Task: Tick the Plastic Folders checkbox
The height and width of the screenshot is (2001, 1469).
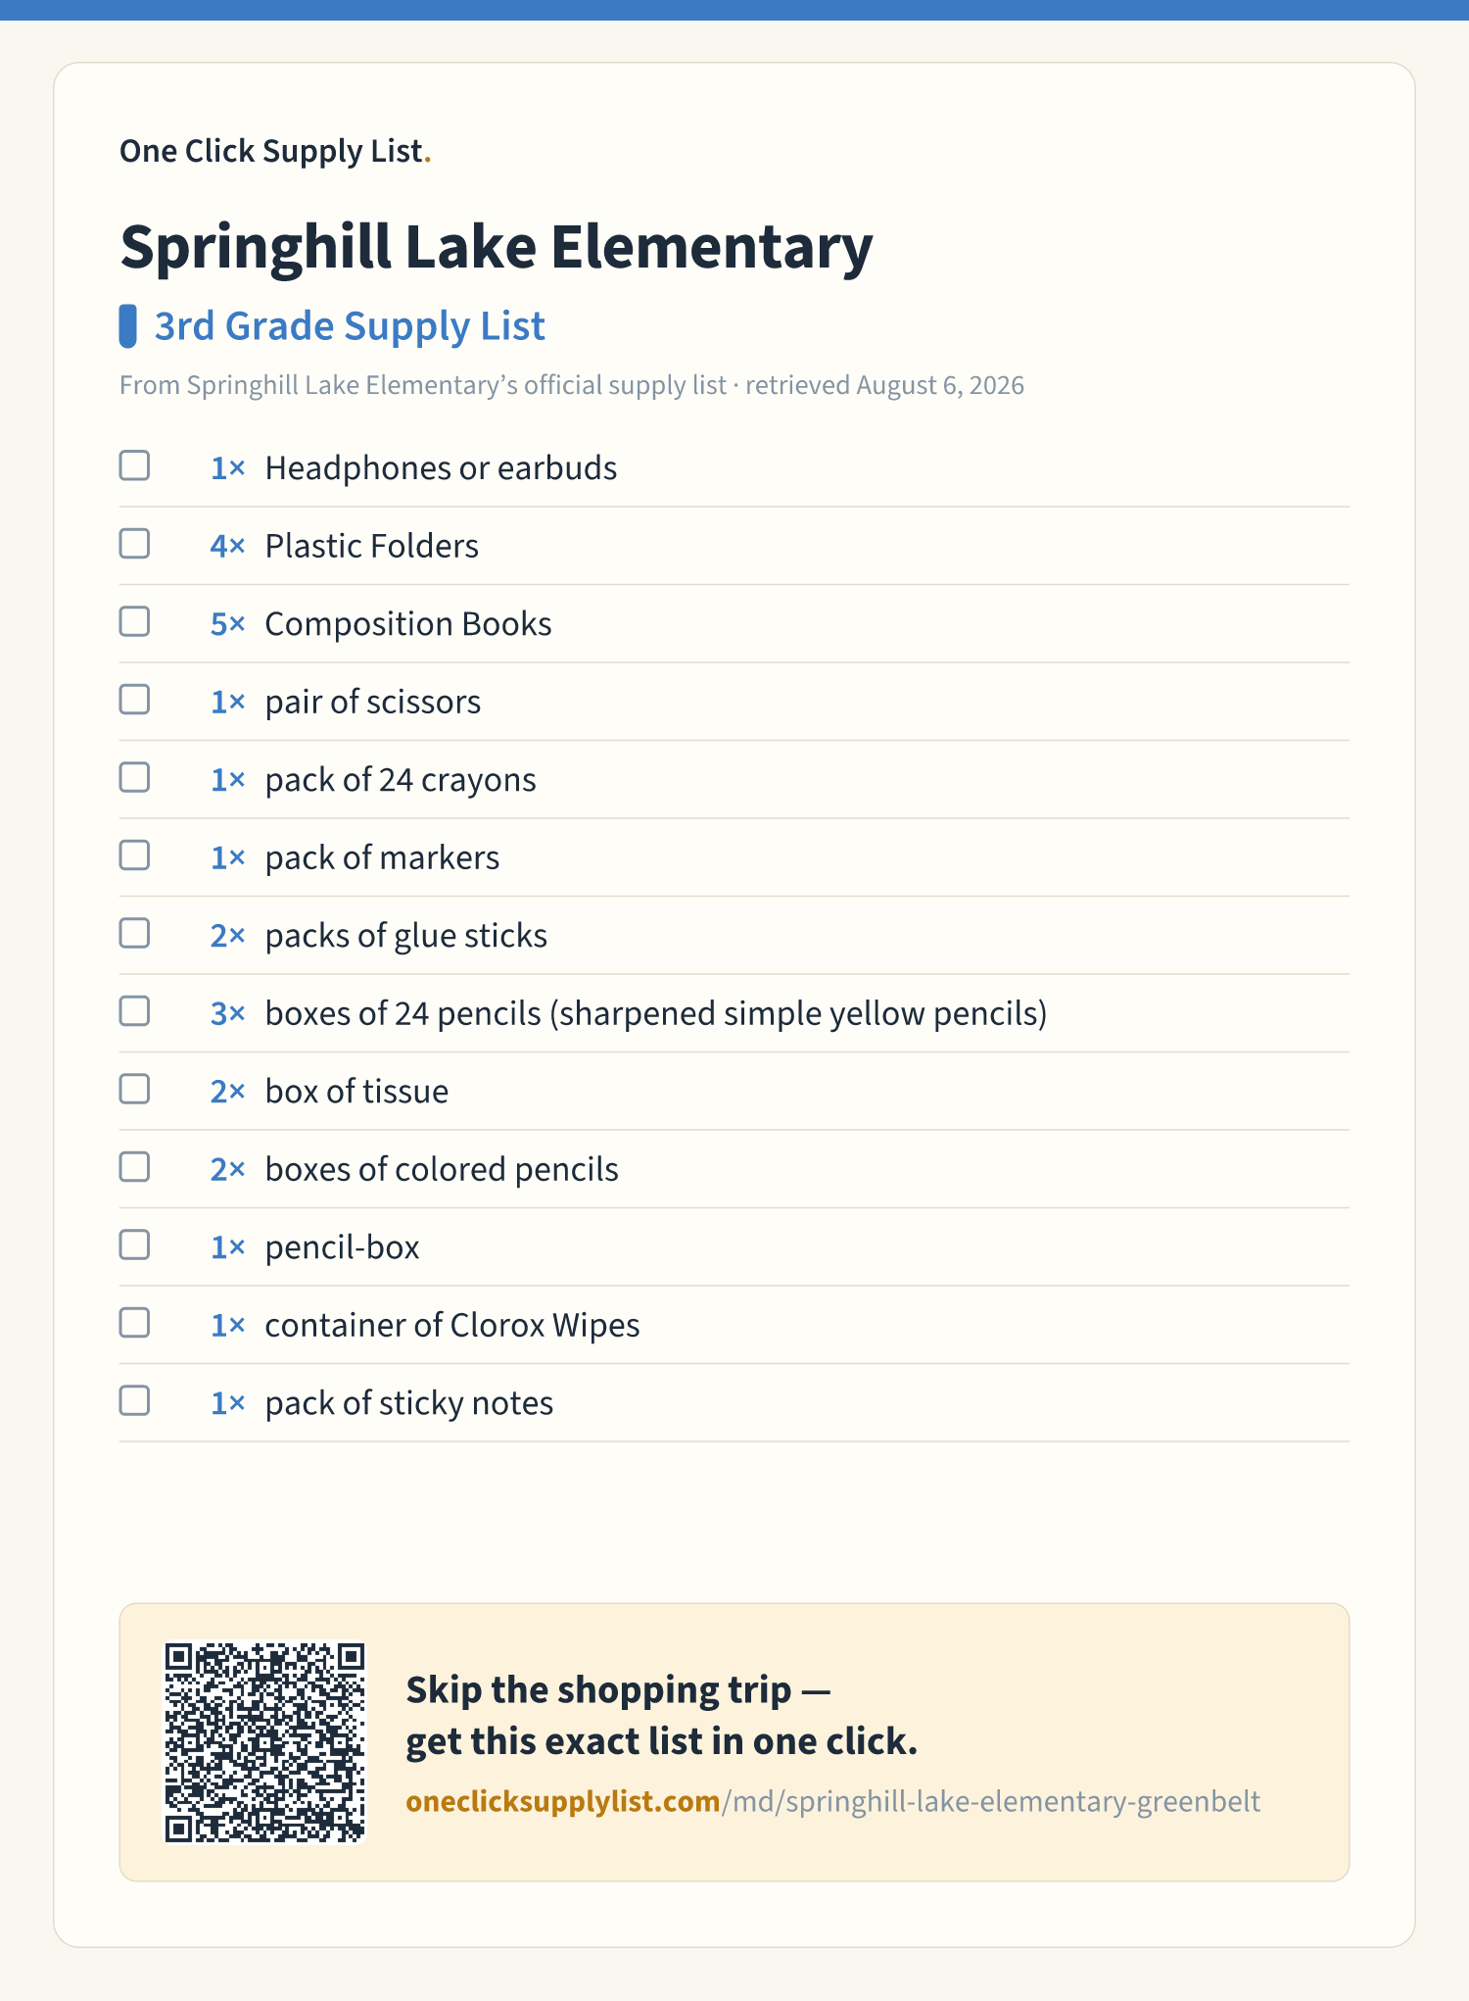Action: tap(134, 544)
